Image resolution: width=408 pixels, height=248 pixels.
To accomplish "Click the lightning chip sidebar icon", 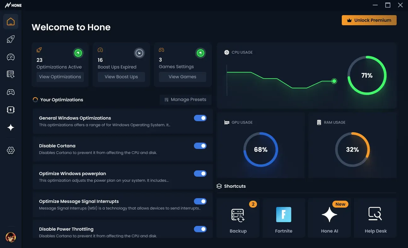I will (11, 110).
